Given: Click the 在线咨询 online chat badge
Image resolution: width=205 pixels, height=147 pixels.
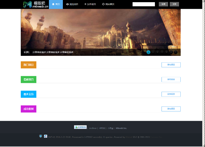Looking at the screenshot, I should click(x=80, y=127).
